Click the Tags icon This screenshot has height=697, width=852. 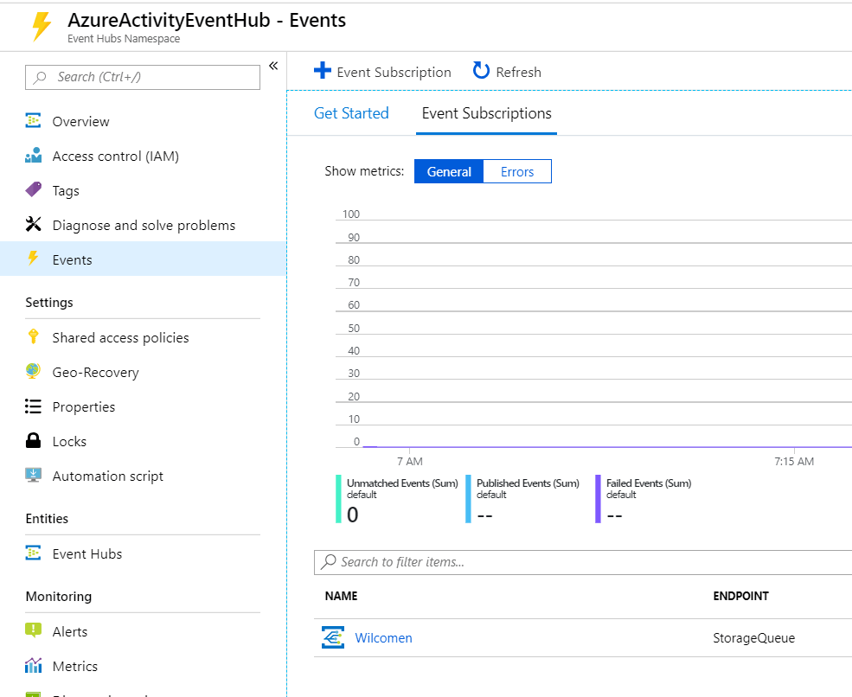35,190
